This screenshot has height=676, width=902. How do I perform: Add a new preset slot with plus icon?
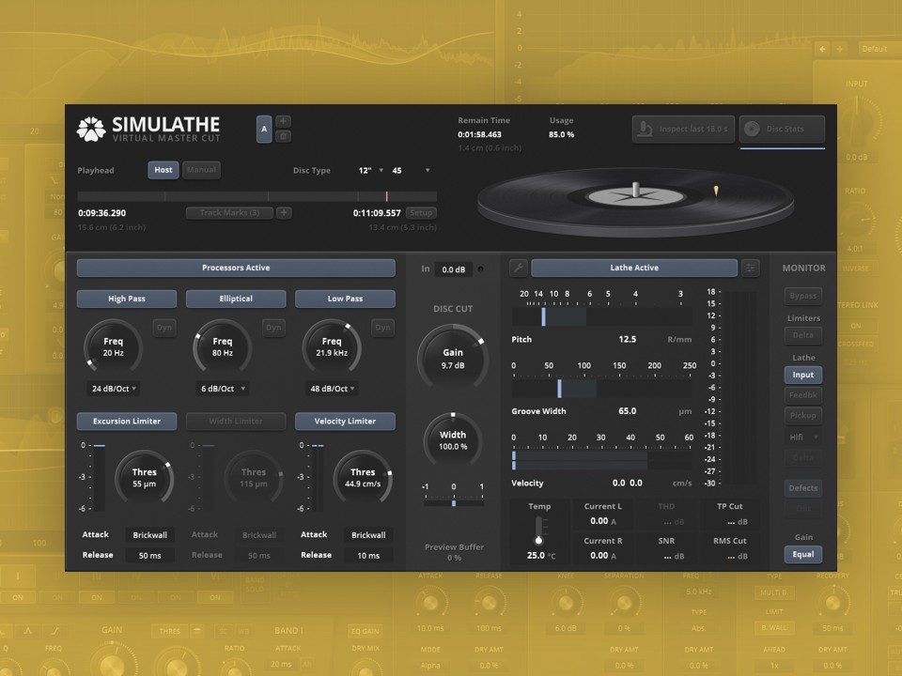click(283, 121)
